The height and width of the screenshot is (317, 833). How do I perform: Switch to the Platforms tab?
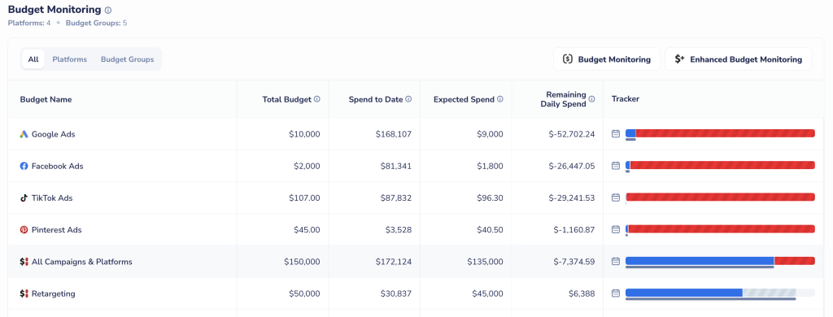coord(70,59)
